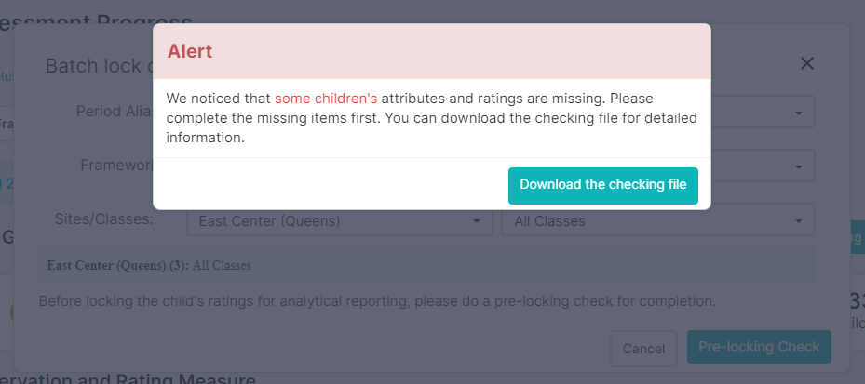Image resolution: width=865 pixels, height=384 pixels.
Task: Click the pre-locking check instruction text
Action: point(377,301)
